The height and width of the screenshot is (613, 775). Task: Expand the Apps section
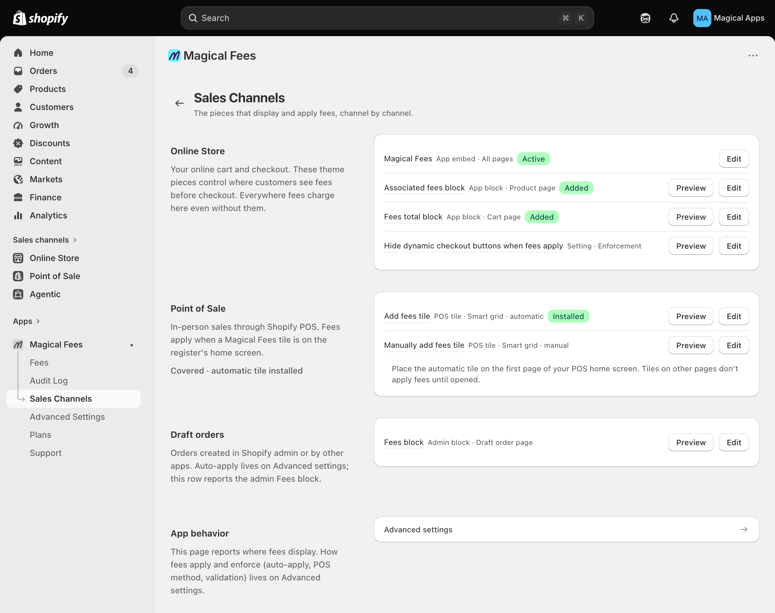(x=26, y=321)
